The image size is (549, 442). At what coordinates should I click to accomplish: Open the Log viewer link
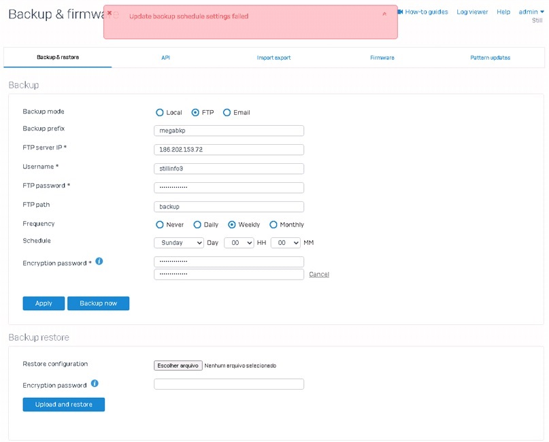click(472, 12)
